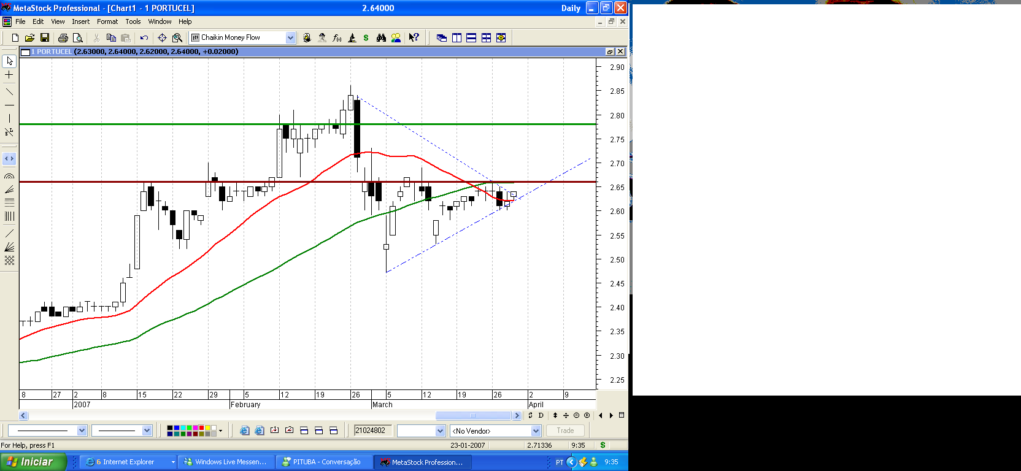This screenshot has width=1021, height=471.
Task: Open Print Preview from the toolbar
Action: pos(77,38)
